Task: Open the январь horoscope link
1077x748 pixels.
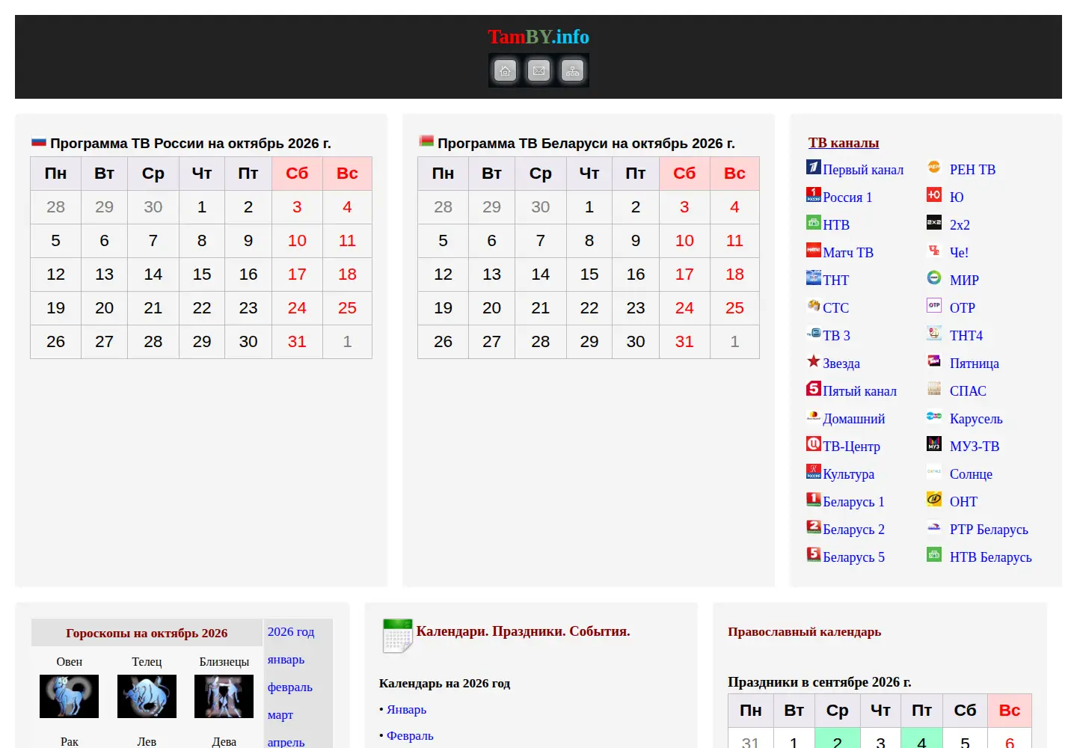Action: (x=286, y=660)
